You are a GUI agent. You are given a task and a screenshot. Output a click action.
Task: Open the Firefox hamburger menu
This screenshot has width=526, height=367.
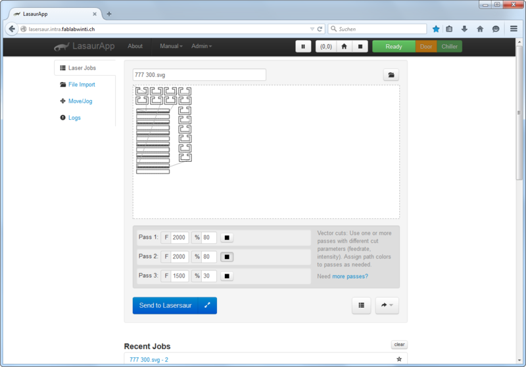coord(514,29)
